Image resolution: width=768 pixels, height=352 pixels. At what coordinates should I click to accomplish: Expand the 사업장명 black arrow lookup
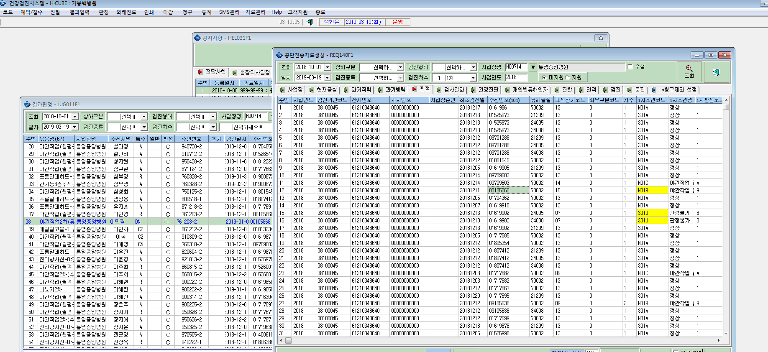coord(533,67)
